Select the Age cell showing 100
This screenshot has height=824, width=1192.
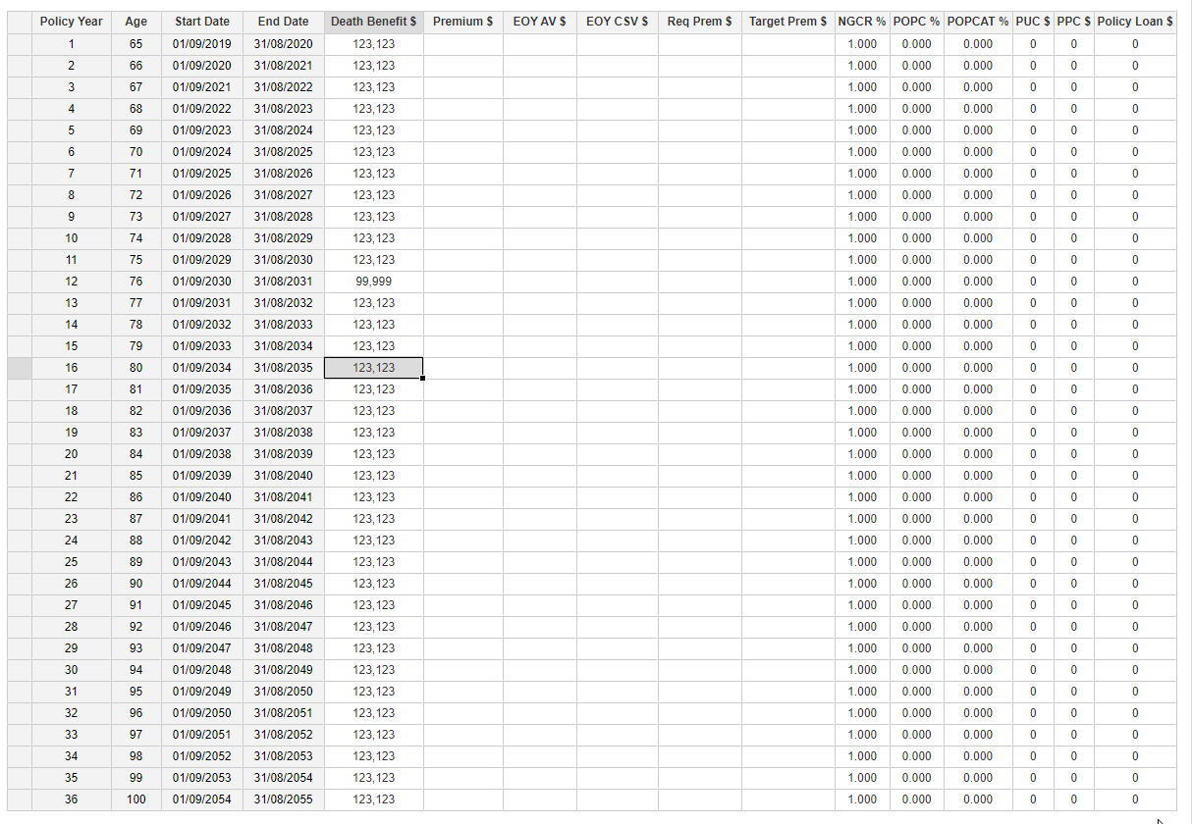click(x=135, y=799)
